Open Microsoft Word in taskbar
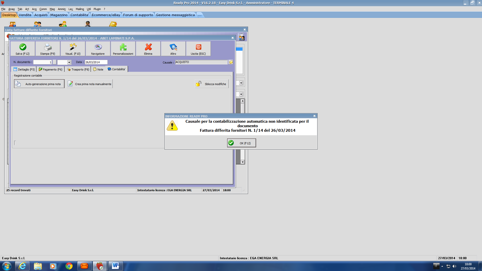 pos(115,266)
